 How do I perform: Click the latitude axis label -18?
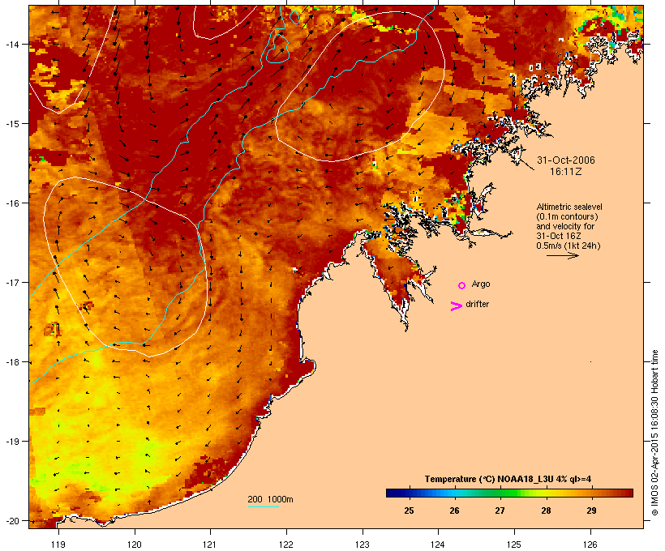pyautogui.click(x=11, y=362)
